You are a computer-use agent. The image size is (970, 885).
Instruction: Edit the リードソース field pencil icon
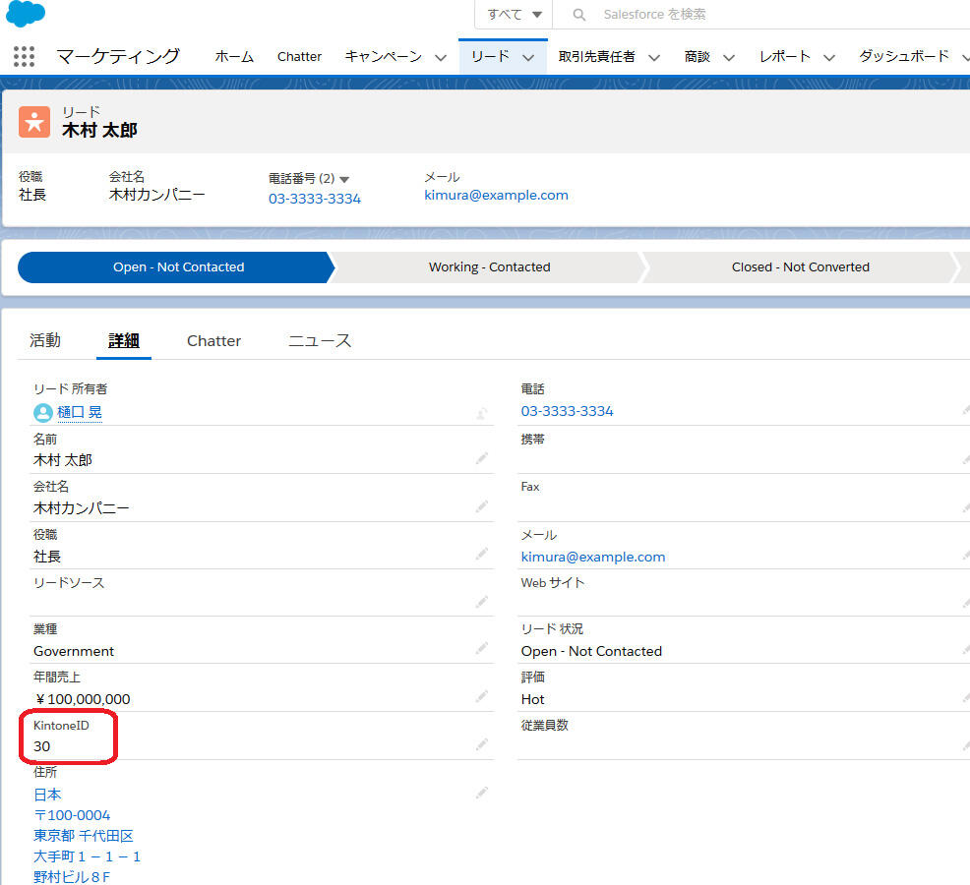(481, 601)
